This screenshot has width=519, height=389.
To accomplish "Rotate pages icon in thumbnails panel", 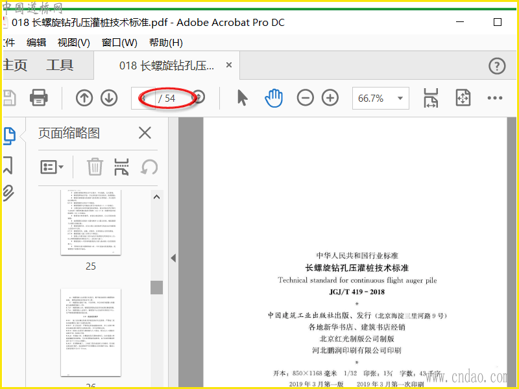I will click(149, 167).
